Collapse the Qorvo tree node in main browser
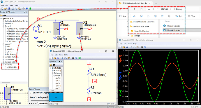Viewport: 201px width, 108px height. coord(3,26)
